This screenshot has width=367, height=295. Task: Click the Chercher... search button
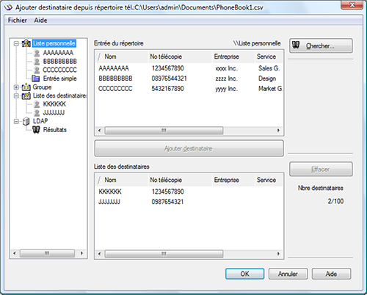point(321,45)
